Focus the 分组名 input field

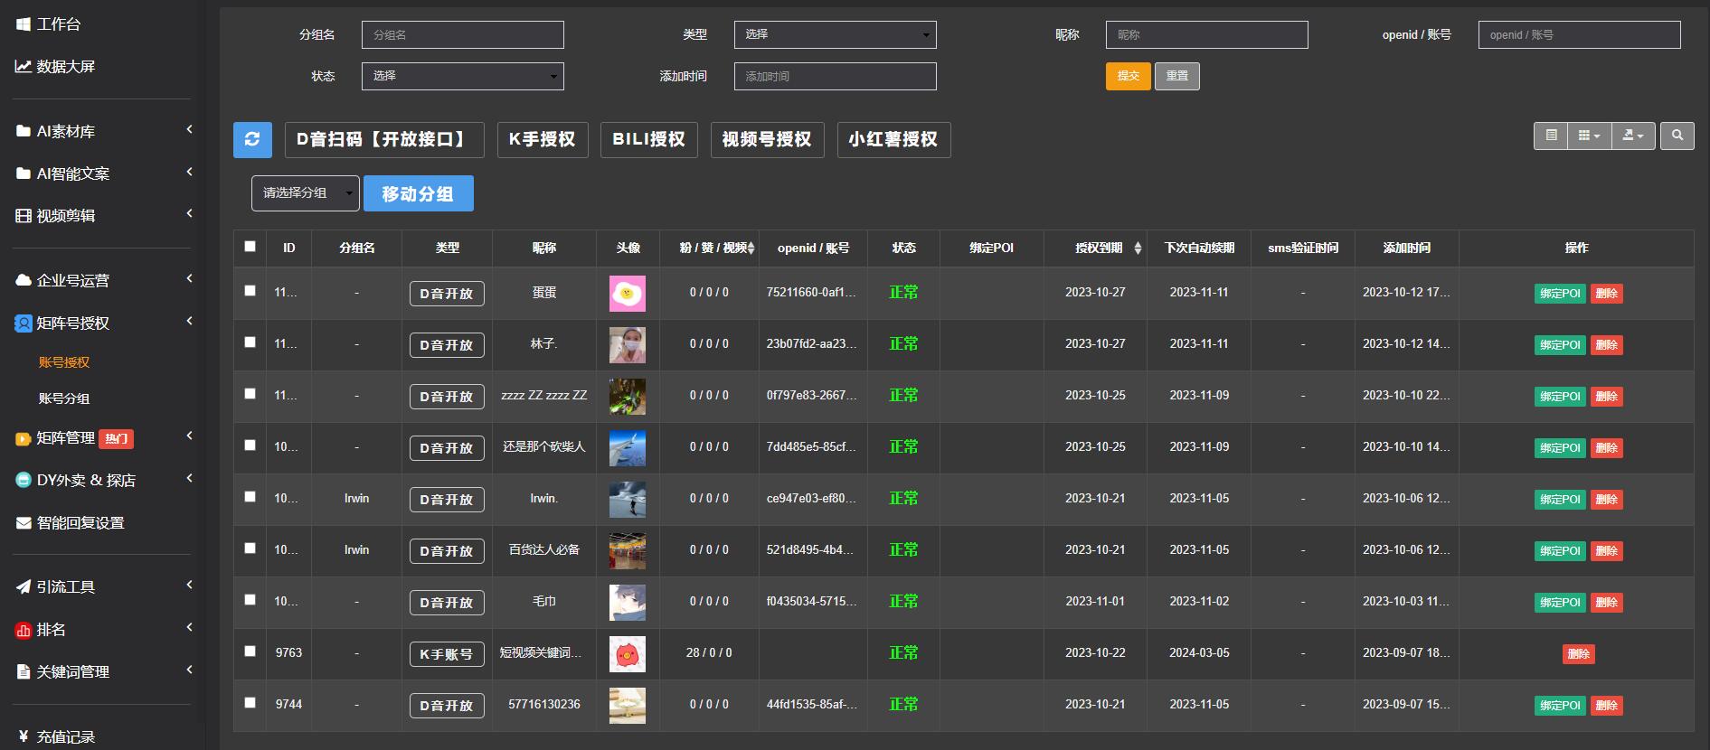[x=462, y=35]
